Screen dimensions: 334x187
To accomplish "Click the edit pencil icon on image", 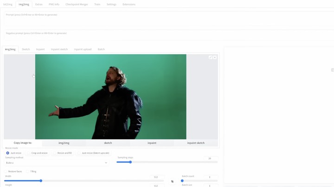I will tap(210, 58).
